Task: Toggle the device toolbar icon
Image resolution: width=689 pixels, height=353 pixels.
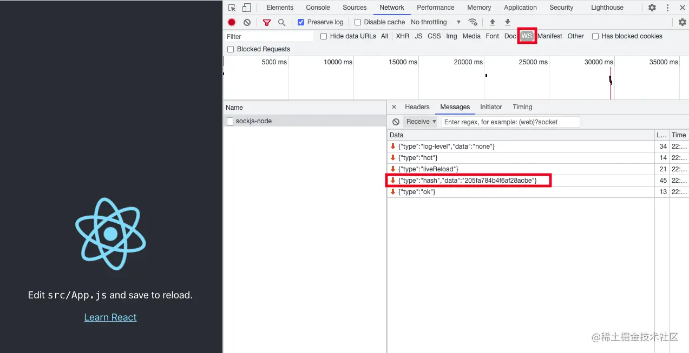Action: [246, 8]
